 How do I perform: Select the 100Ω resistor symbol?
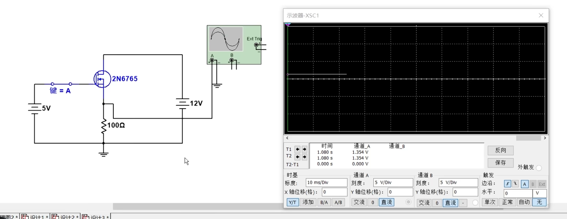tap(104, 126)
